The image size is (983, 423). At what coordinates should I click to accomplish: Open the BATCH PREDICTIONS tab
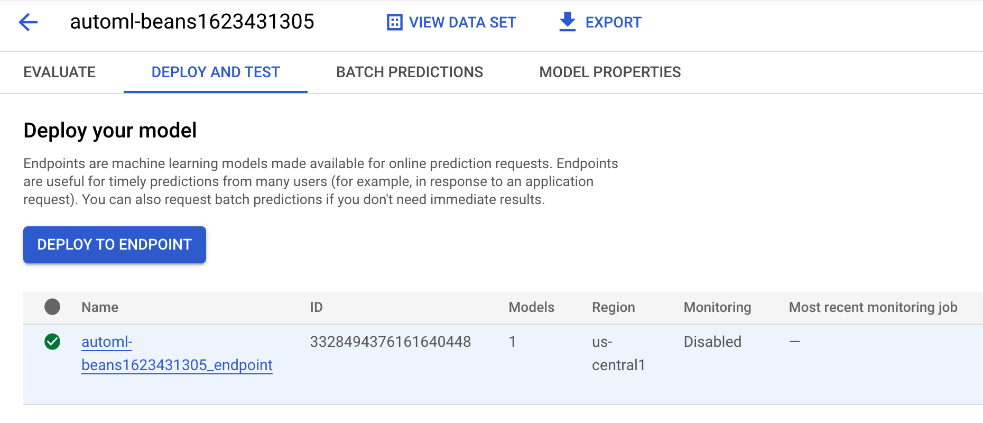click(x=410, y=72)
